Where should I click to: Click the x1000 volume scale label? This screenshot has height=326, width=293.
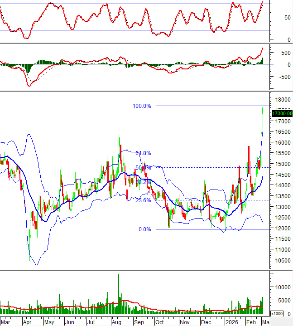[x=277, y=314]
